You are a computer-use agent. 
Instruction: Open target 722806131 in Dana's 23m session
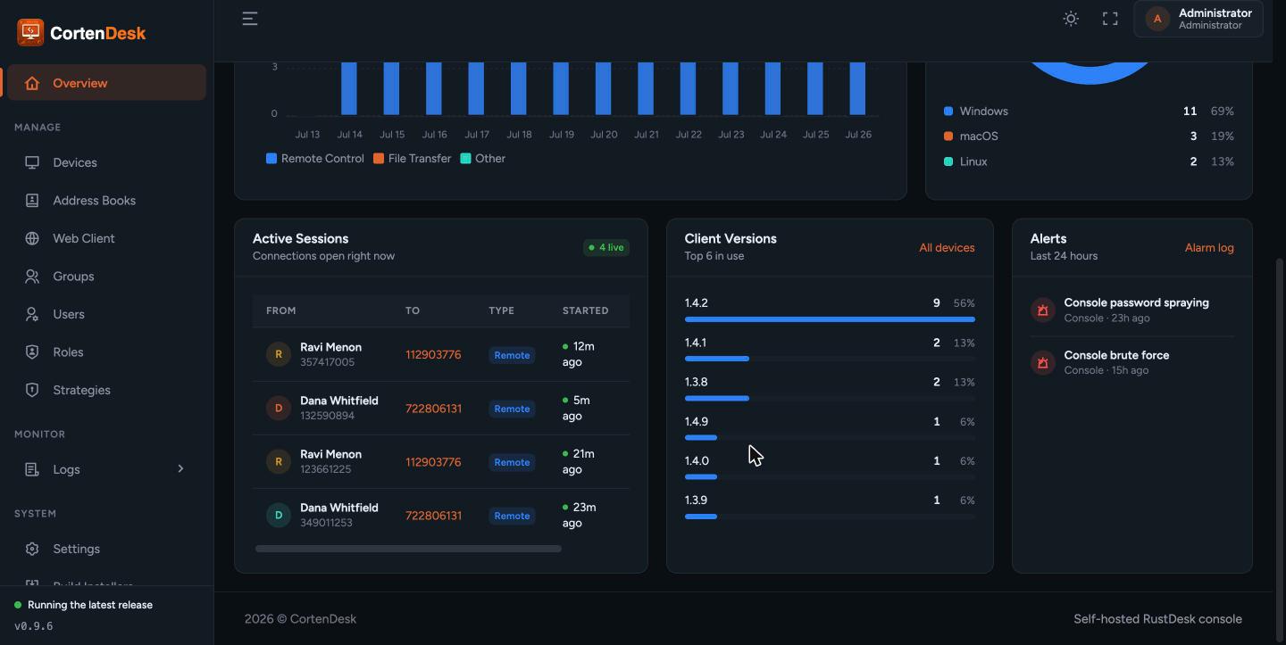[x=433, y=516]
